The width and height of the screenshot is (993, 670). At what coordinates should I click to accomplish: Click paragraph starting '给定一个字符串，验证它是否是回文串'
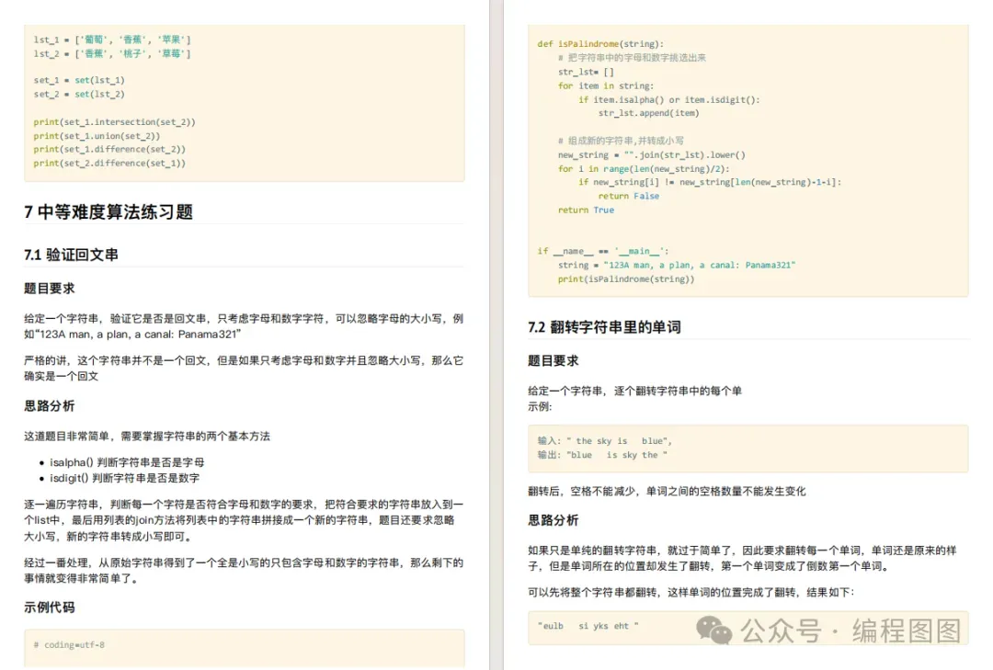tap(244, 326)
